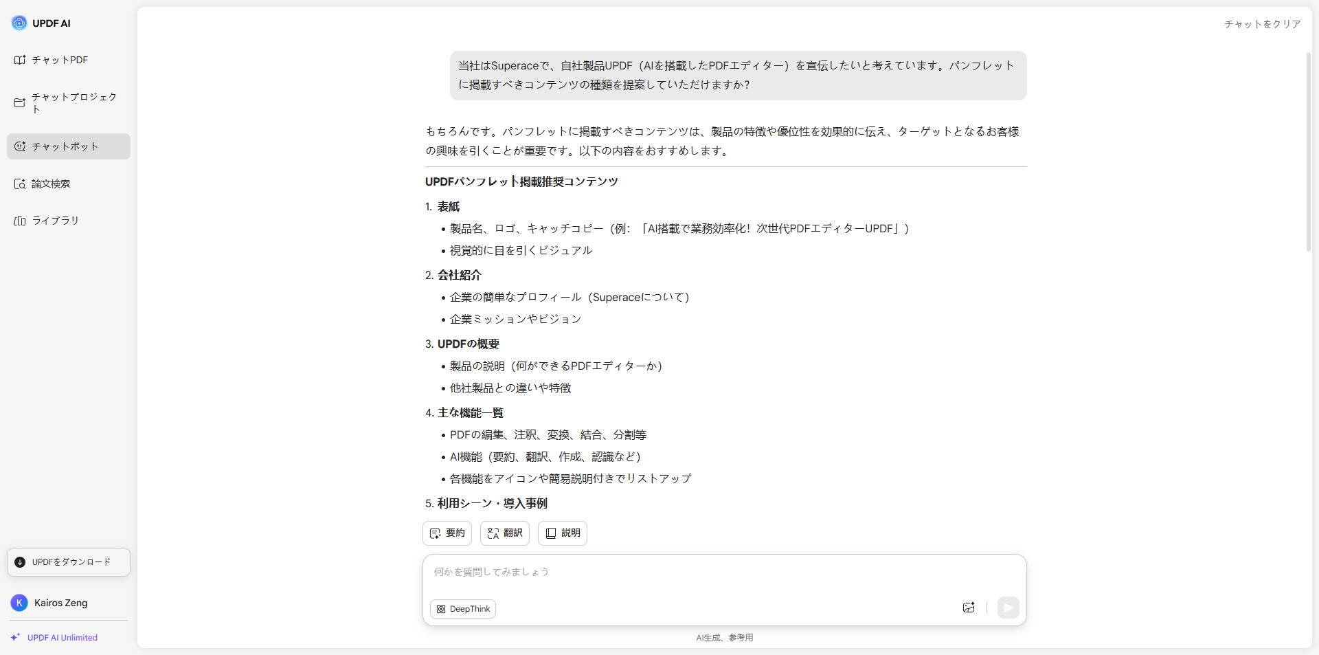Viewport: 1319px width, 655px height.
Task: Click the UPDF AI logo icon
Action: point(19,23)
